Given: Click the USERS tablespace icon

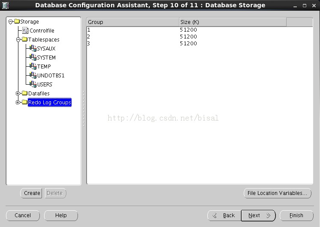Looking at the screenshot, I should (33, 84).
